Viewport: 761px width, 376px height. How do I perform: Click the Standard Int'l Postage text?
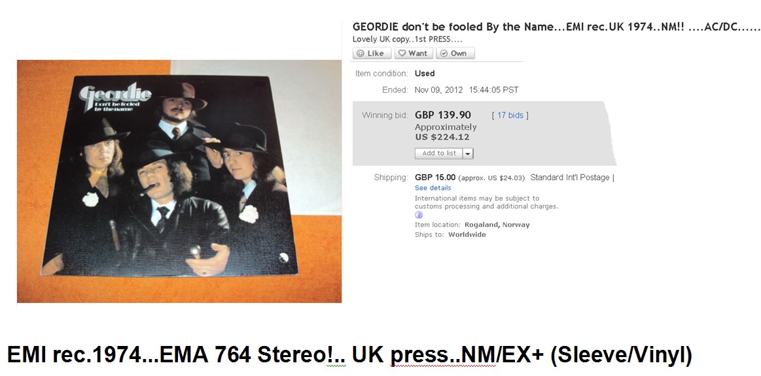(x=570, y=178)
